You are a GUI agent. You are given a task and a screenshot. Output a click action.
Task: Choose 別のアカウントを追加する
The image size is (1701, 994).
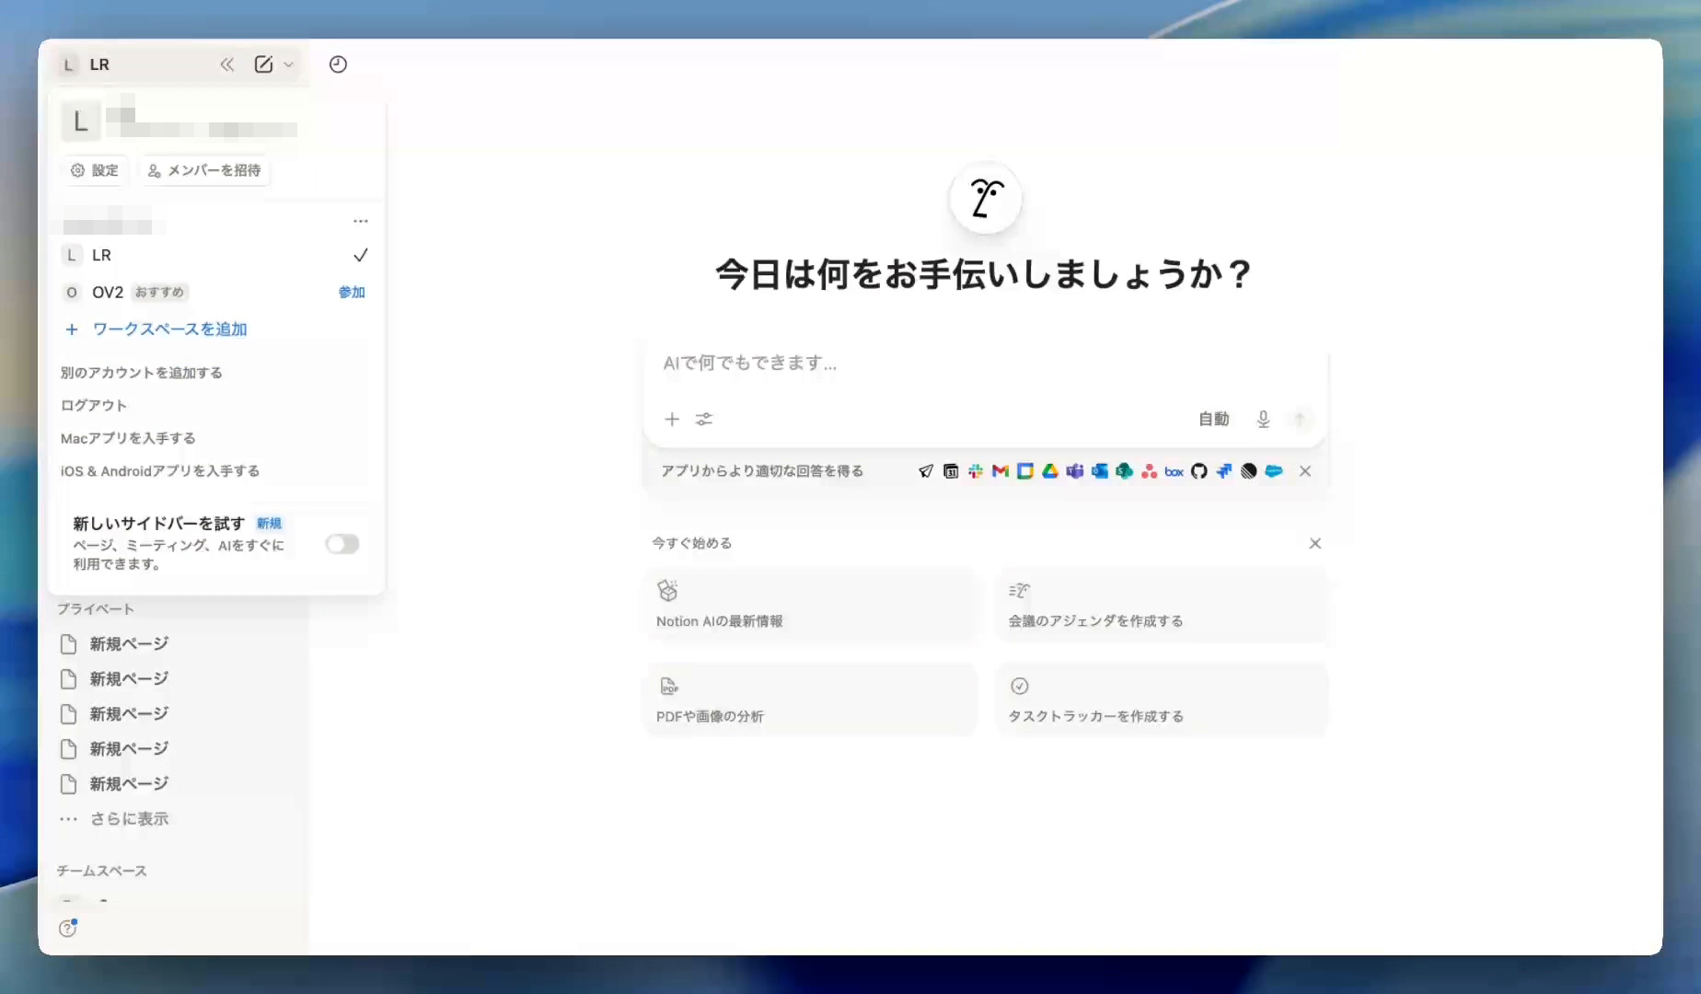click(142, 373)
